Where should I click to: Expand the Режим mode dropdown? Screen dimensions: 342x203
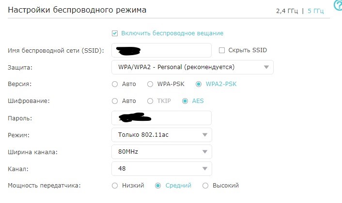(161, 134)
